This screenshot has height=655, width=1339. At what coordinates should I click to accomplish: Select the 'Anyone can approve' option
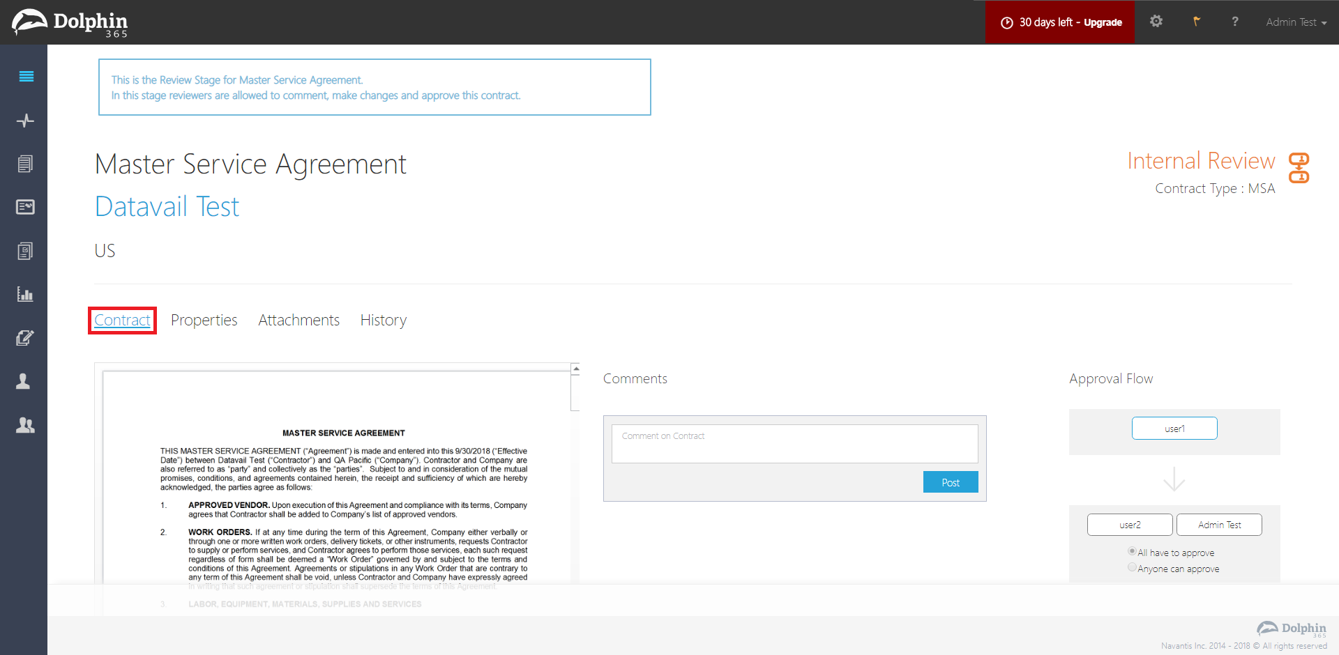tap(1132, 567)
